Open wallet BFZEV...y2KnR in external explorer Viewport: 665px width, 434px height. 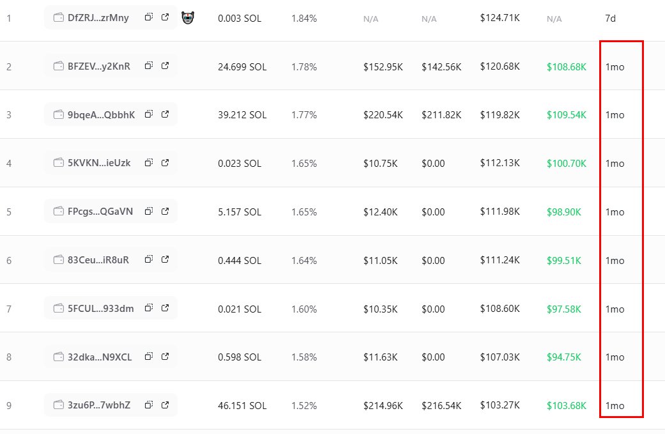pos(165,66)
